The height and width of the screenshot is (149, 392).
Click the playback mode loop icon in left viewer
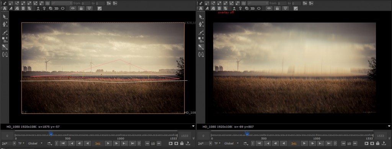50,144
